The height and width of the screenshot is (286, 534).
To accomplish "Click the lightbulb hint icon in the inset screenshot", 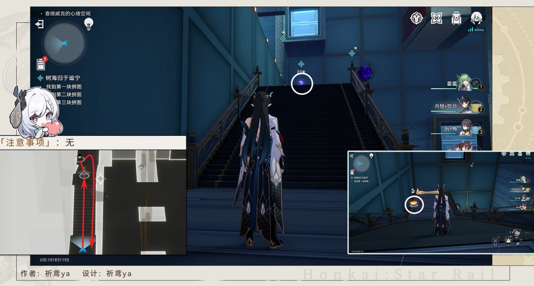I will (x=371, y=156).
